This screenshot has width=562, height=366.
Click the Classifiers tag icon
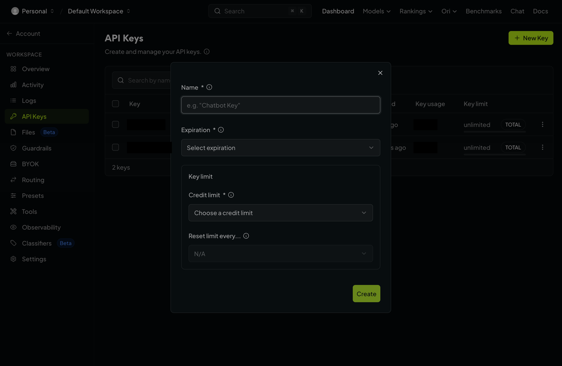coord(13,243)
